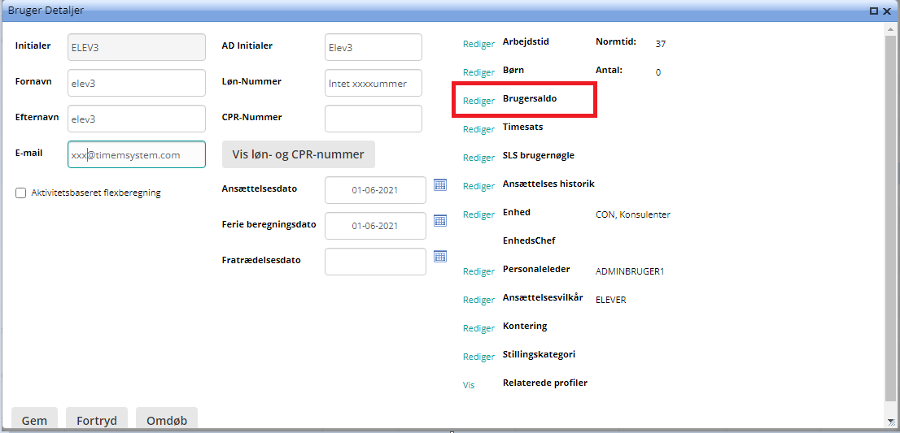This screenshot has width=900, height=433.
Task: Click Rediger link for Brugersaldo
Action: pyautogui.click(x=478, y=102)
